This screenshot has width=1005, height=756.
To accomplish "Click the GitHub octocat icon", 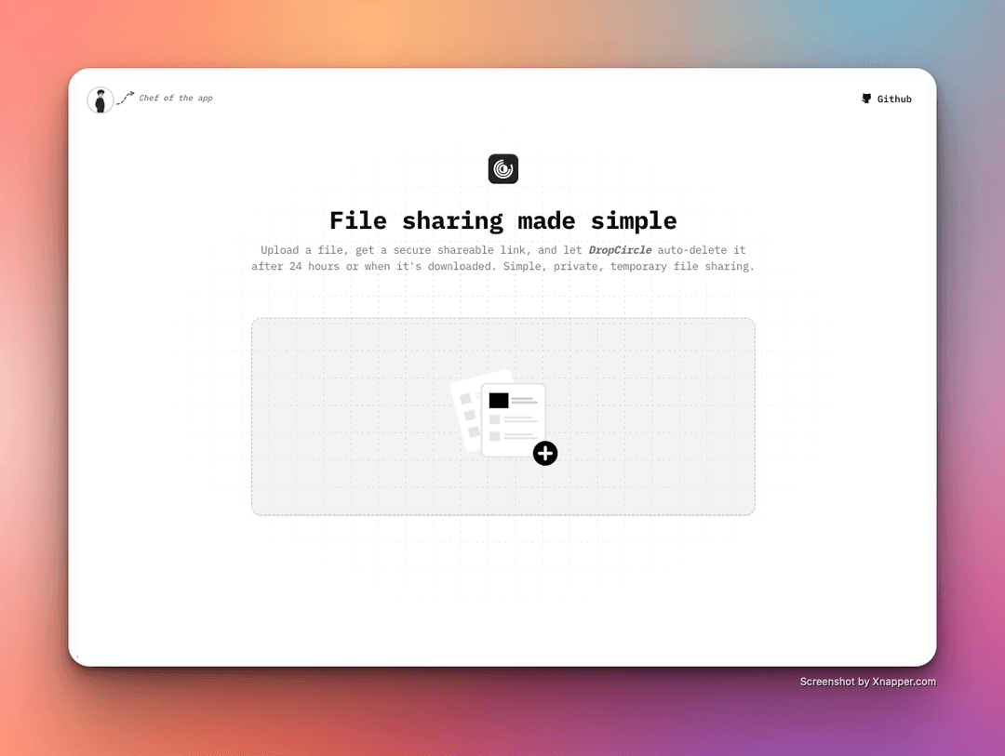I will click(x=866, y=99).
